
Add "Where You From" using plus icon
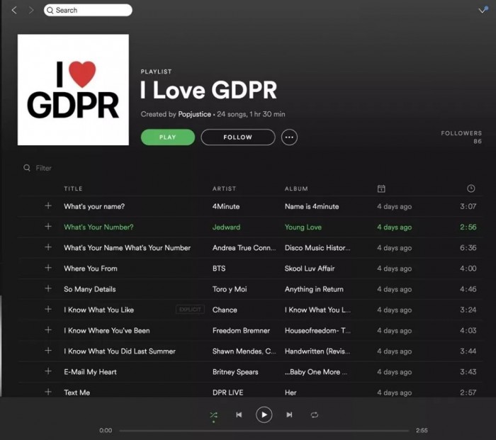tap(48, 268)
